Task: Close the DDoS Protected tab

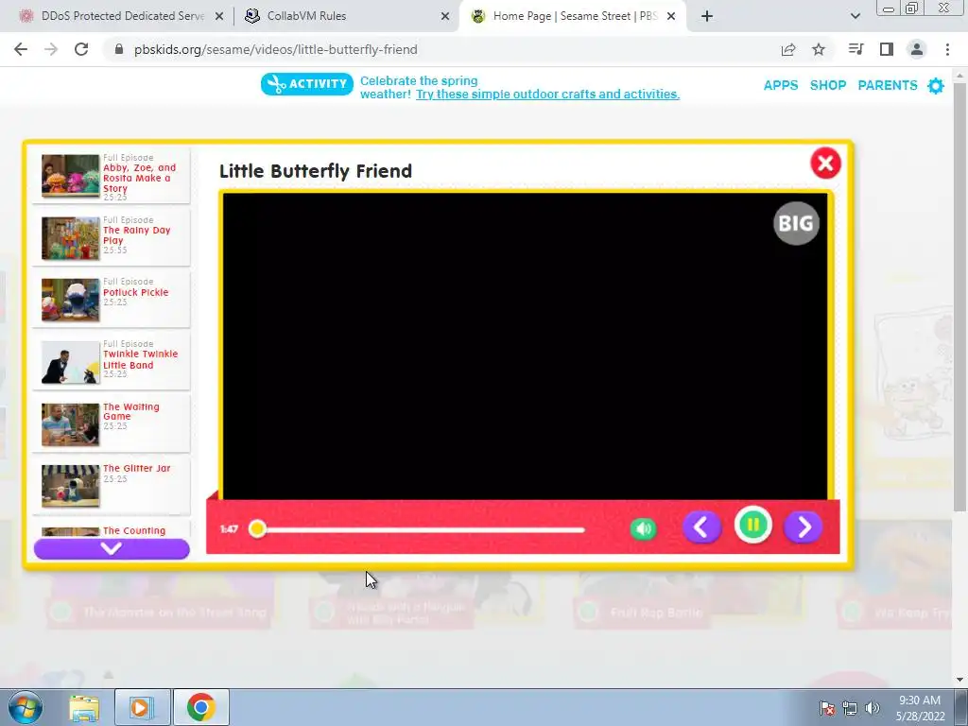Action: pyautogui.click(x=219, y=17)
